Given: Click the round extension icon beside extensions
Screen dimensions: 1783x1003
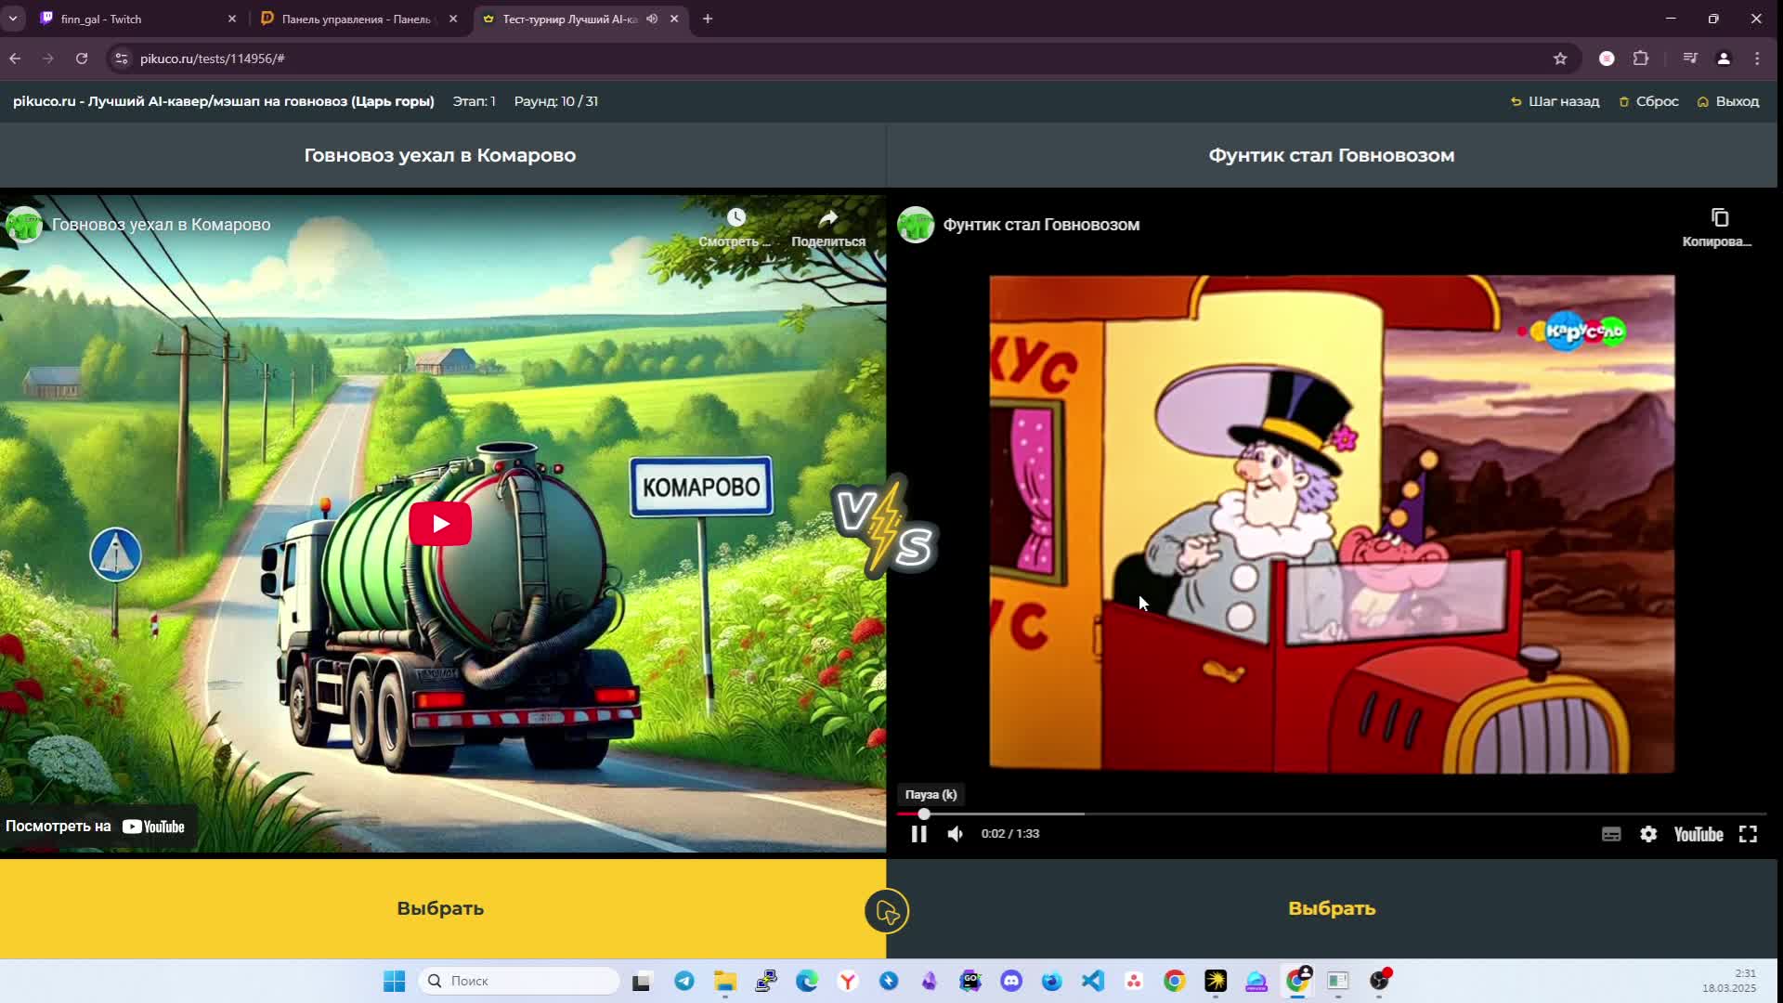Looking at the screenshot, I should point(1607,59).
